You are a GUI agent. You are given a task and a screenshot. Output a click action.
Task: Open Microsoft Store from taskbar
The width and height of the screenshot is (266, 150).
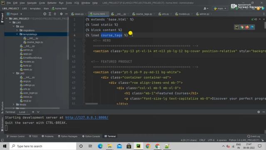[129, 146]
